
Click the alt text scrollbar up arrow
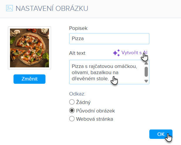(146, 63)
